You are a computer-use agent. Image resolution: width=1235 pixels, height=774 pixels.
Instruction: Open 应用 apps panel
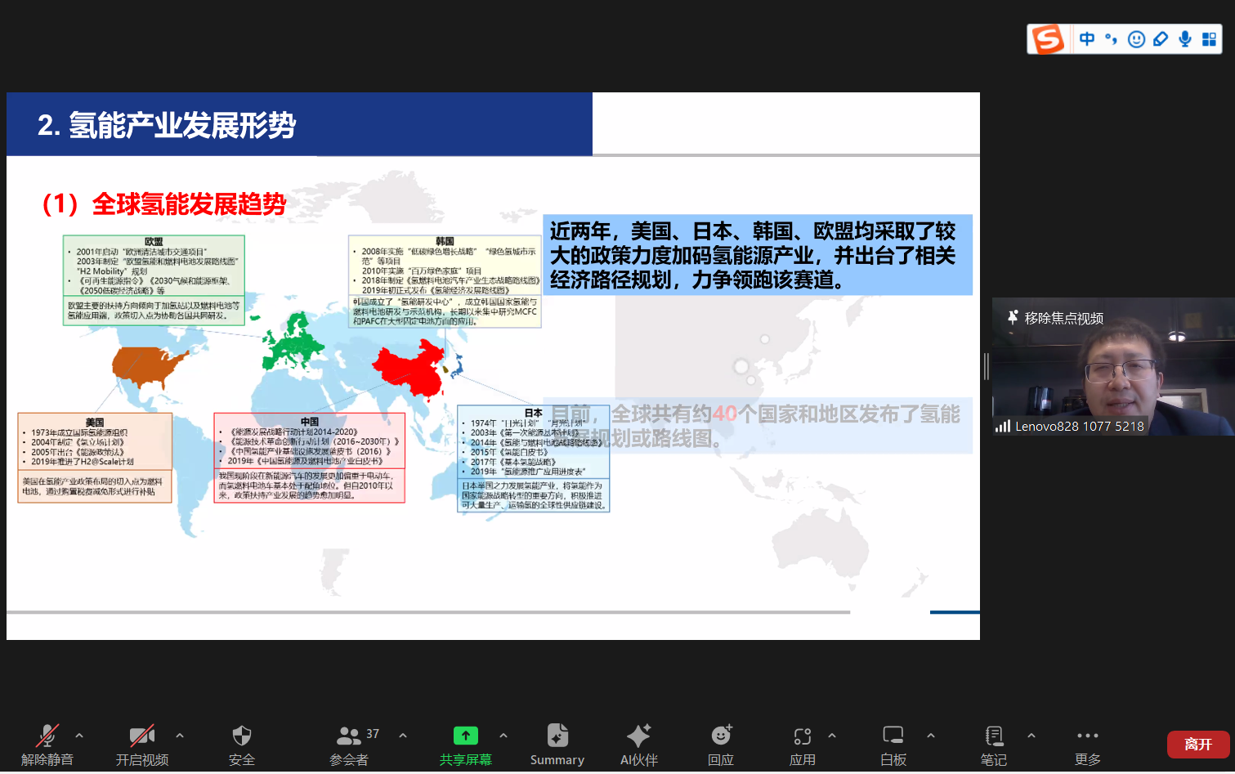tap(803, 745)
